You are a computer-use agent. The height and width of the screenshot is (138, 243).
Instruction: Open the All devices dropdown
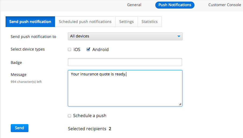[125, 36]
